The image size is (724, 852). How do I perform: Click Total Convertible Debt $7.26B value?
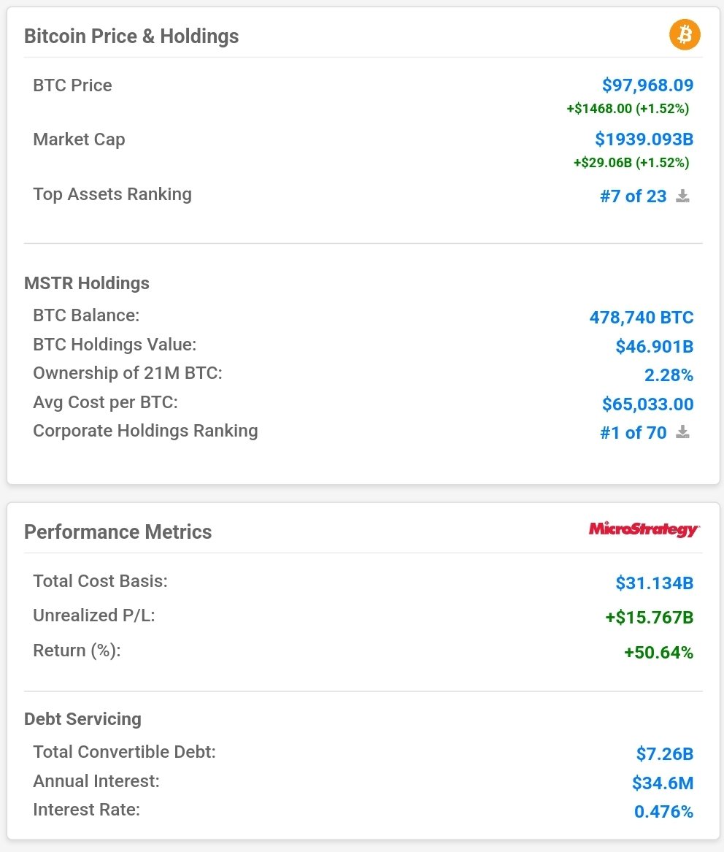tap(665, 754)
